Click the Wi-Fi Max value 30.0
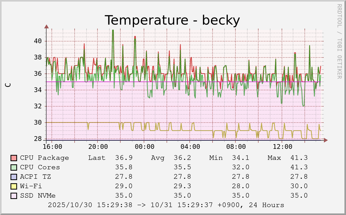The width and height of the screenshot is (346, 215). coord(299,186)
